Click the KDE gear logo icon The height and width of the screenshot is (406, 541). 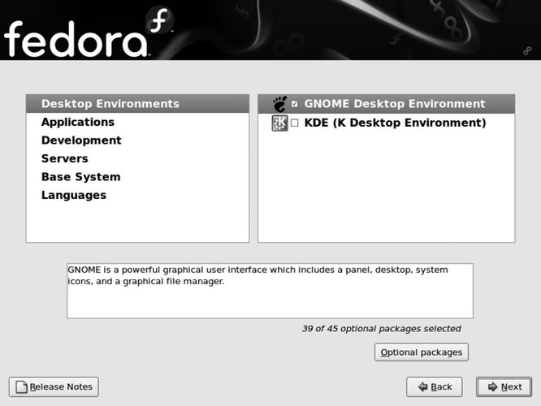click(x=279, y=123)
